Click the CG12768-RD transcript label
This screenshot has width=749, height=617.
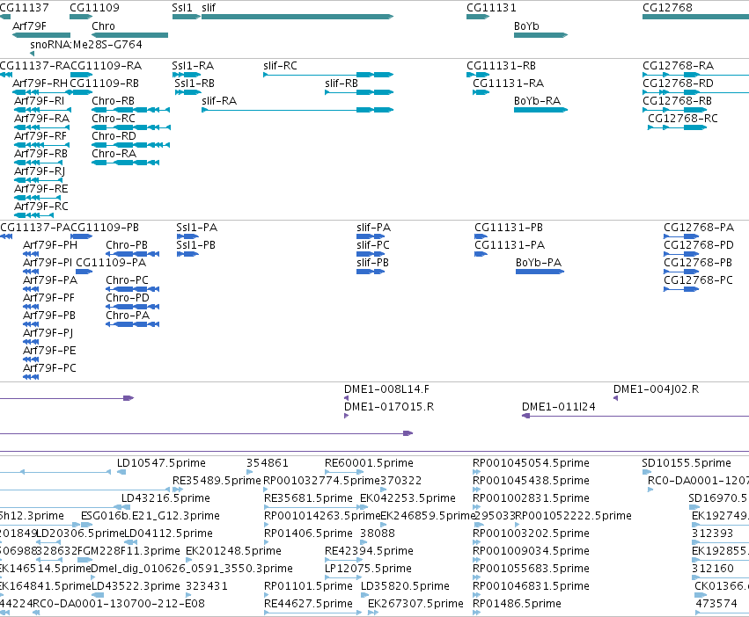tap(678, 83)
